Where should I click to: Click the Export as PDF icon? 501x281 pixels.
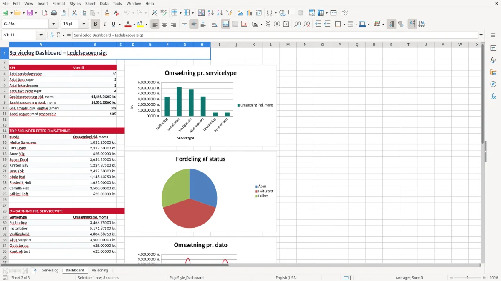[x=45, y=13]
